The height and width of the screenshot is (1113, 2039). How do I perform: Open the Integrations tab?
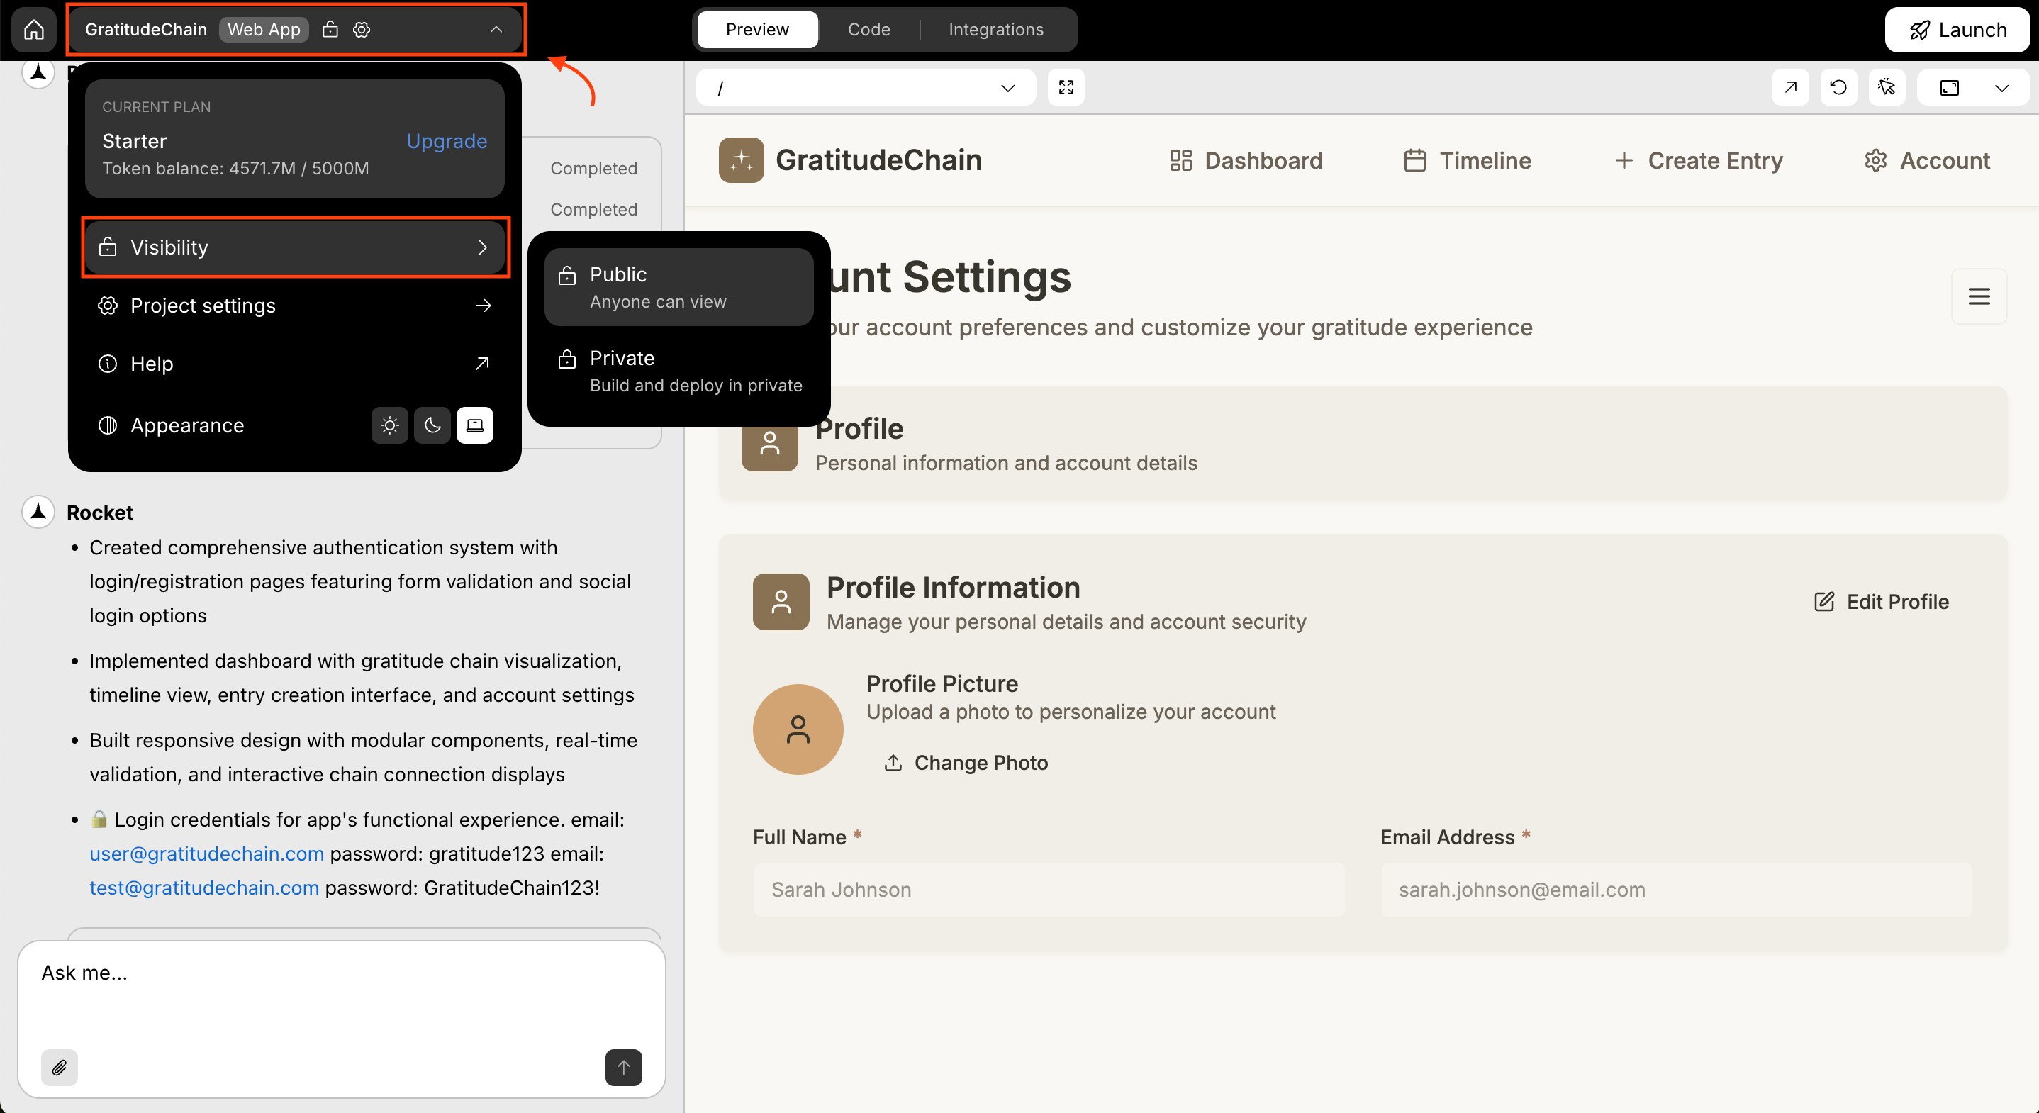click(x=996, y=29)
